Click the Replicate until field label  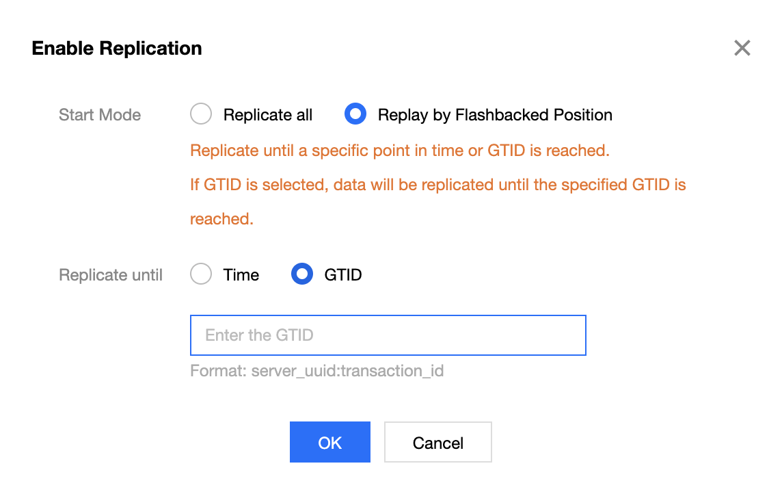coord(111,275)
